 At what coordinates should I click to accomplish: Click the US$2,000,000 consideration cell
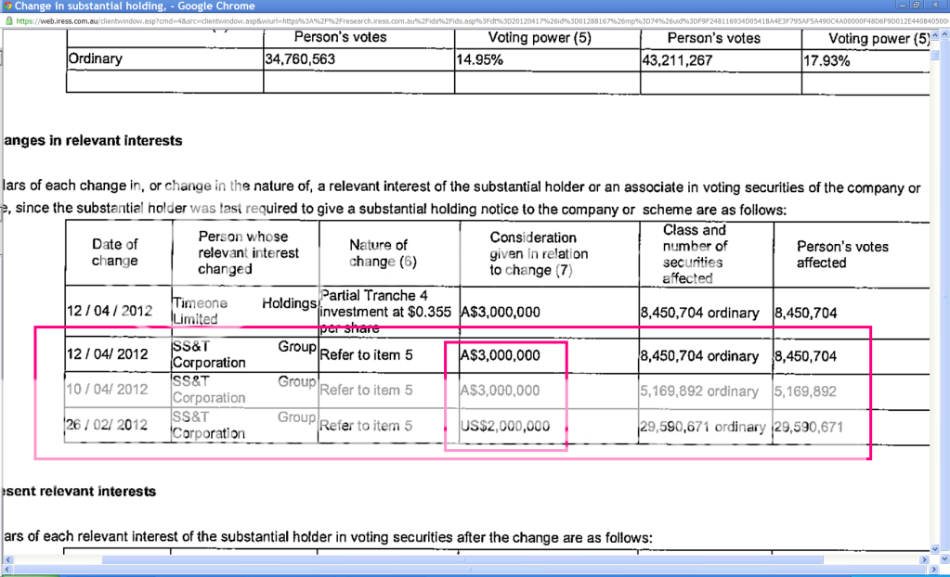pyautogui.click(x=505, y=426)
